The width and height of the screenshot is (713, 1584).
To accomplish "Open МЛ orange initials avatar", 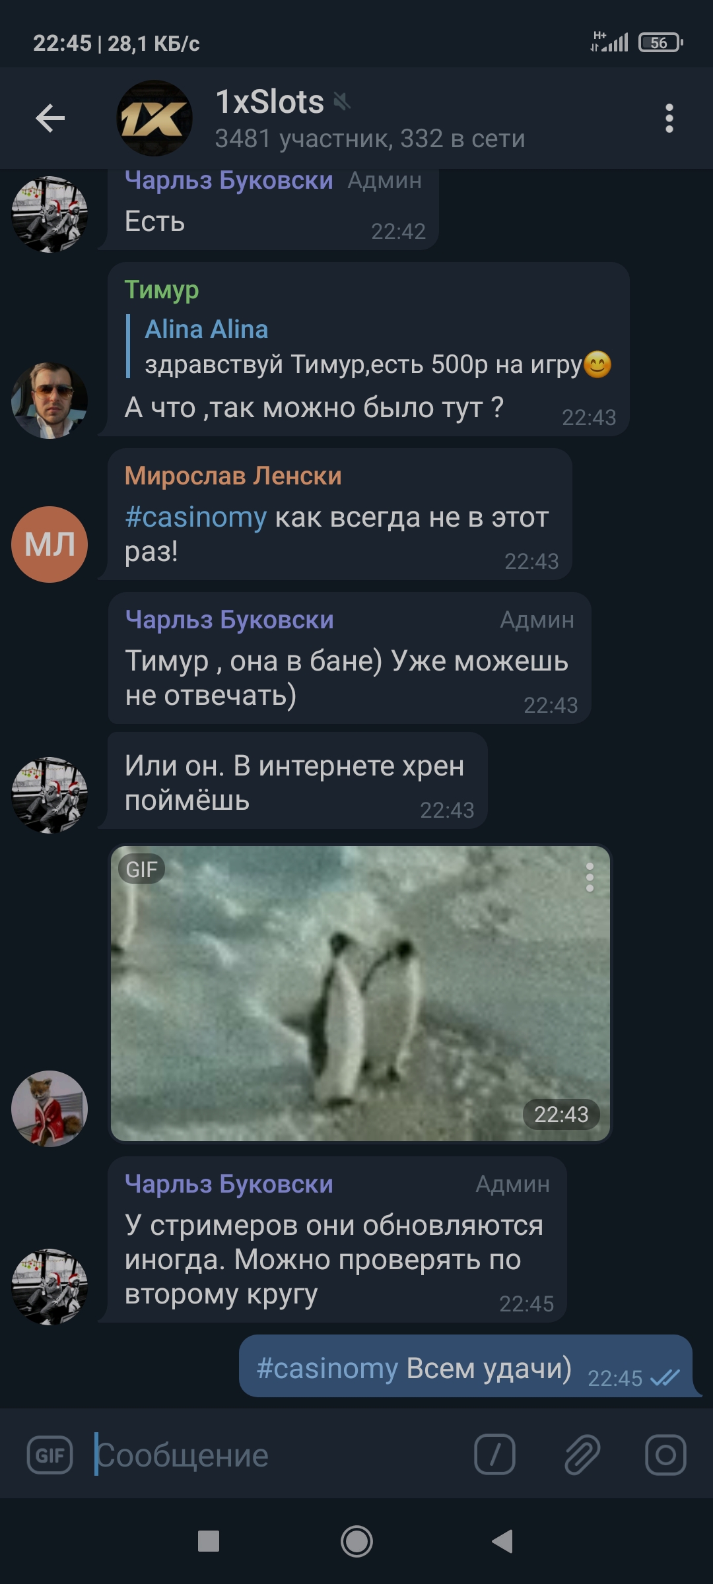I will pos(50,544).
